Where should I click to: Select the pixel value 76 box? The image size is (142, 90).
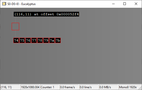28,40
